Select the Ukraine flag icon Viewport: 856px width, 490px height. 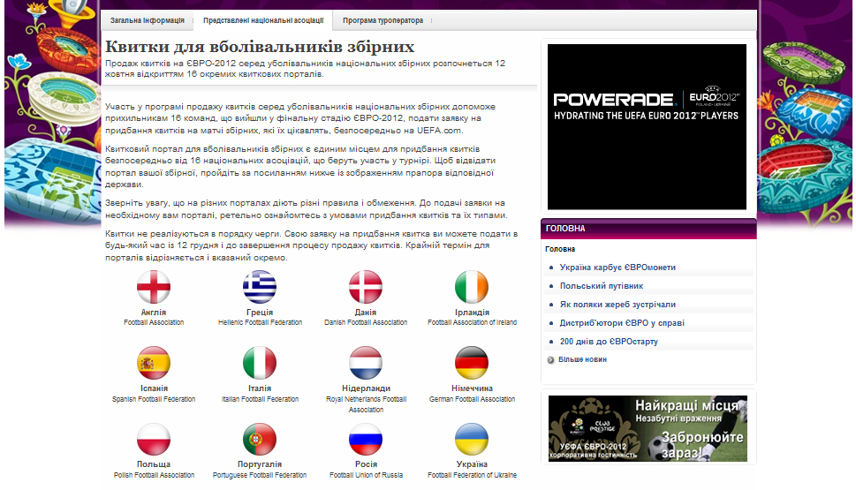[x=472, y=439]
